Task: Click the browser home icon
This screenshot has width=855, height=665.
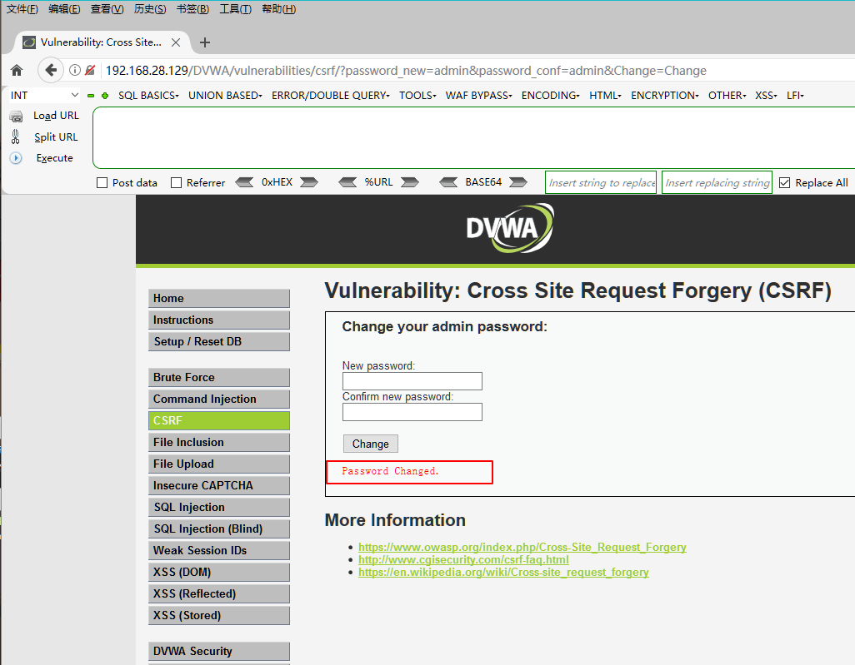Action: [17, 70]
